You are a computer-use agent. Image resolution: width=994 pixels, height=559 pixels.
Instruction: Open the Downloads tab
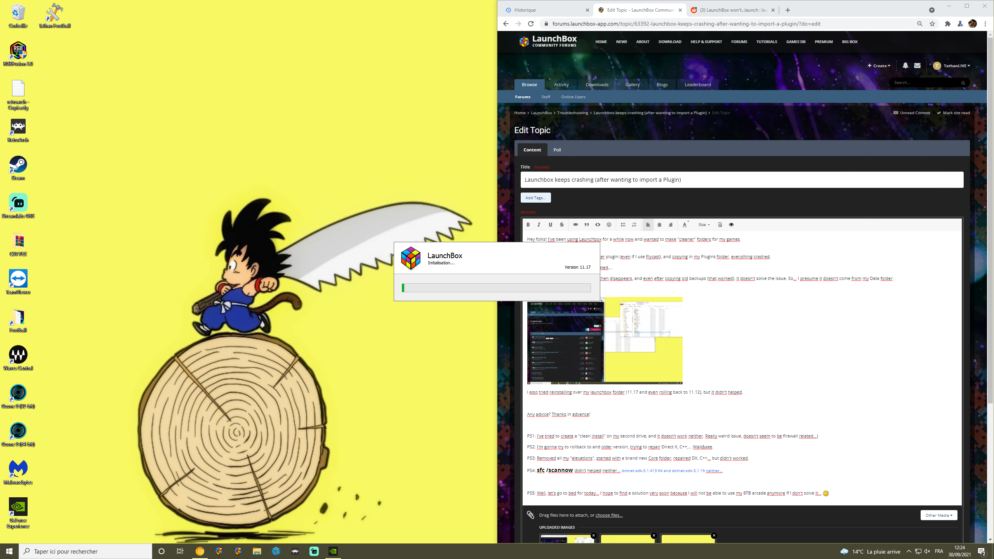pos(597,85)
